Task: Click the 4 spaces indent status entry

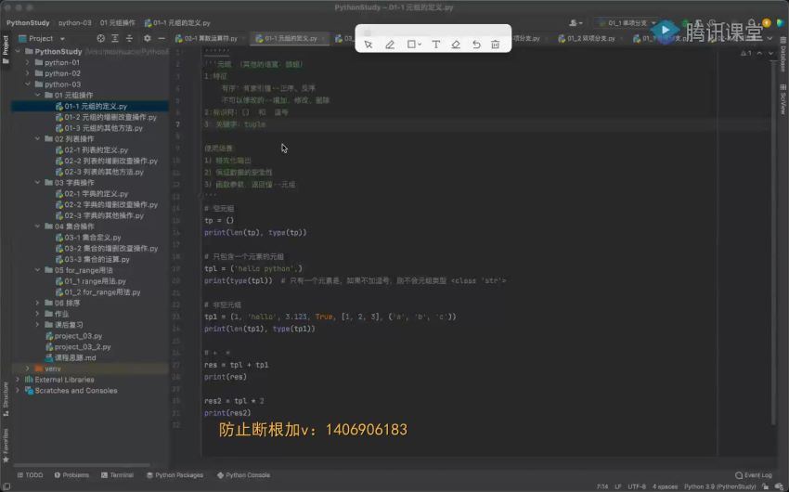Action: (x=665, y=486)
